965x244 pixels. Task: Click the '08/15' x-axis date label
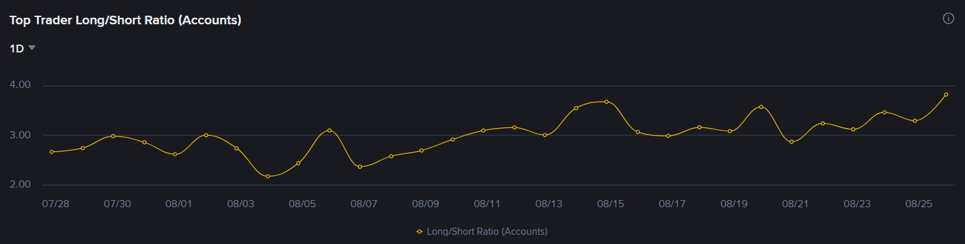(x=610, y=204)
